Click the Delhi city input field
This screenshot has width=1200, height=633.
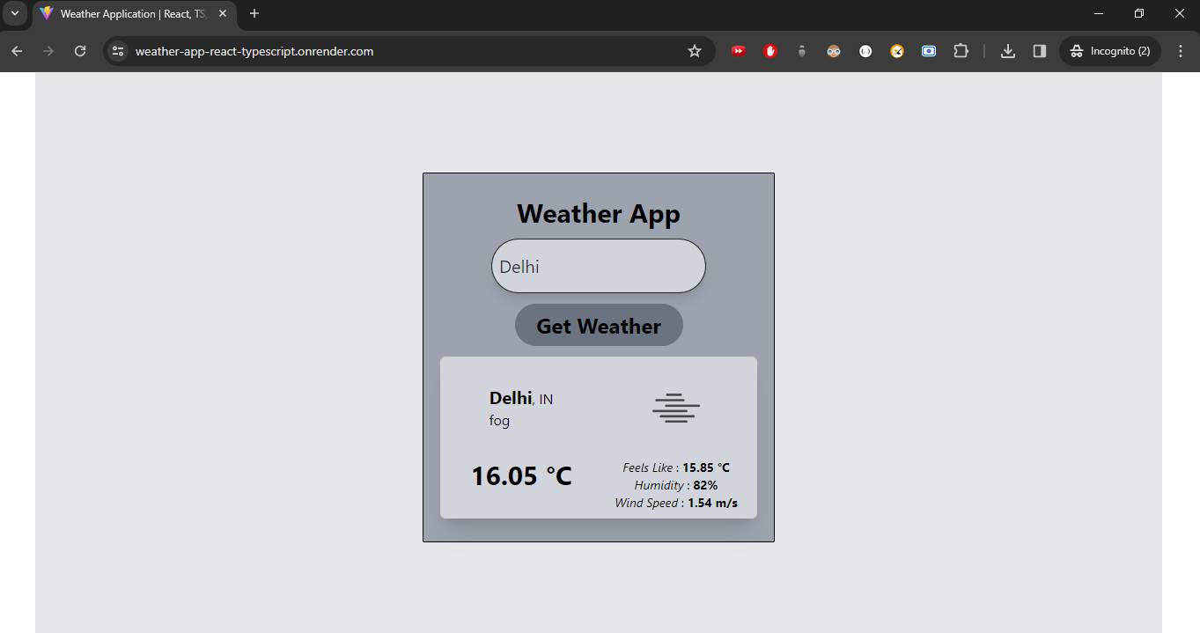tap(598, 266)
